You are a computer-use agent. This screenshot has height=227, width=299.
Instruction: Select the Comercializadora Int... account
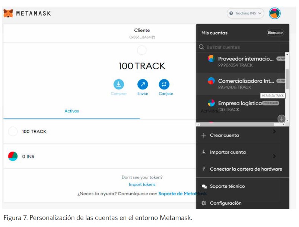pyautogui.click(x=241, y=83)
